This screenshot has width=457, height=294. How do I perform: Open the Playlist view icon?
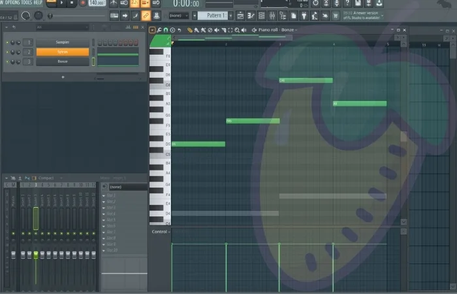[x=240, y=16]
